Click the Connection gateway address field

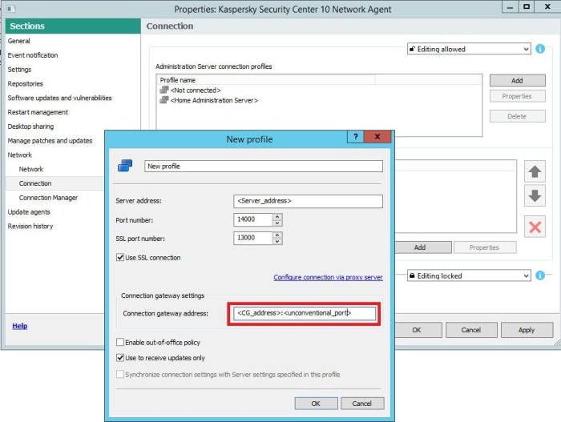(x=305, y=313)
